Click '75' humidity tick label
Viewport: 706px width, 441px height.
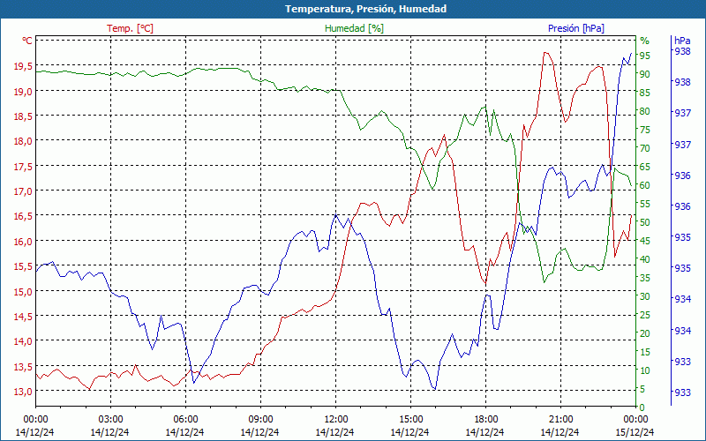[x=645, y=130]
